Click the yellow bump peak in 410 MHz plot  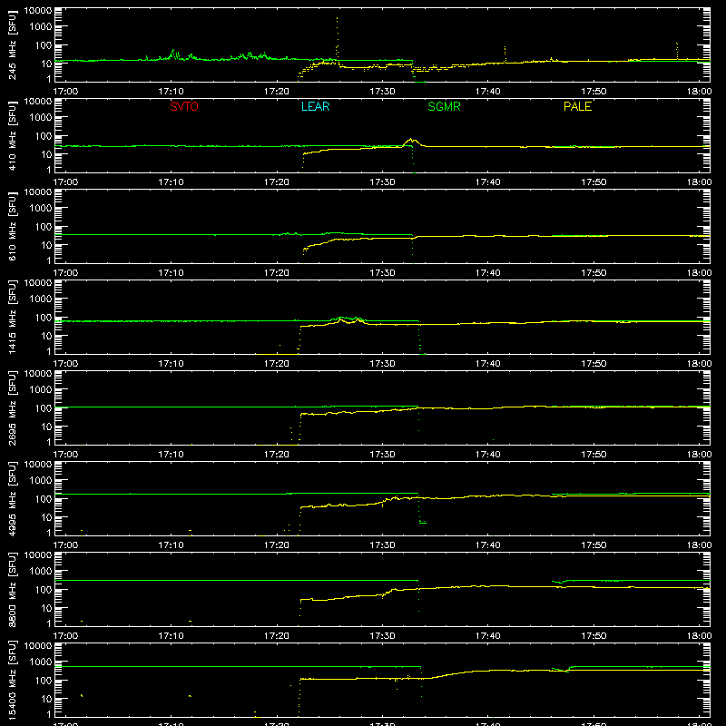(x=410, y=140)
